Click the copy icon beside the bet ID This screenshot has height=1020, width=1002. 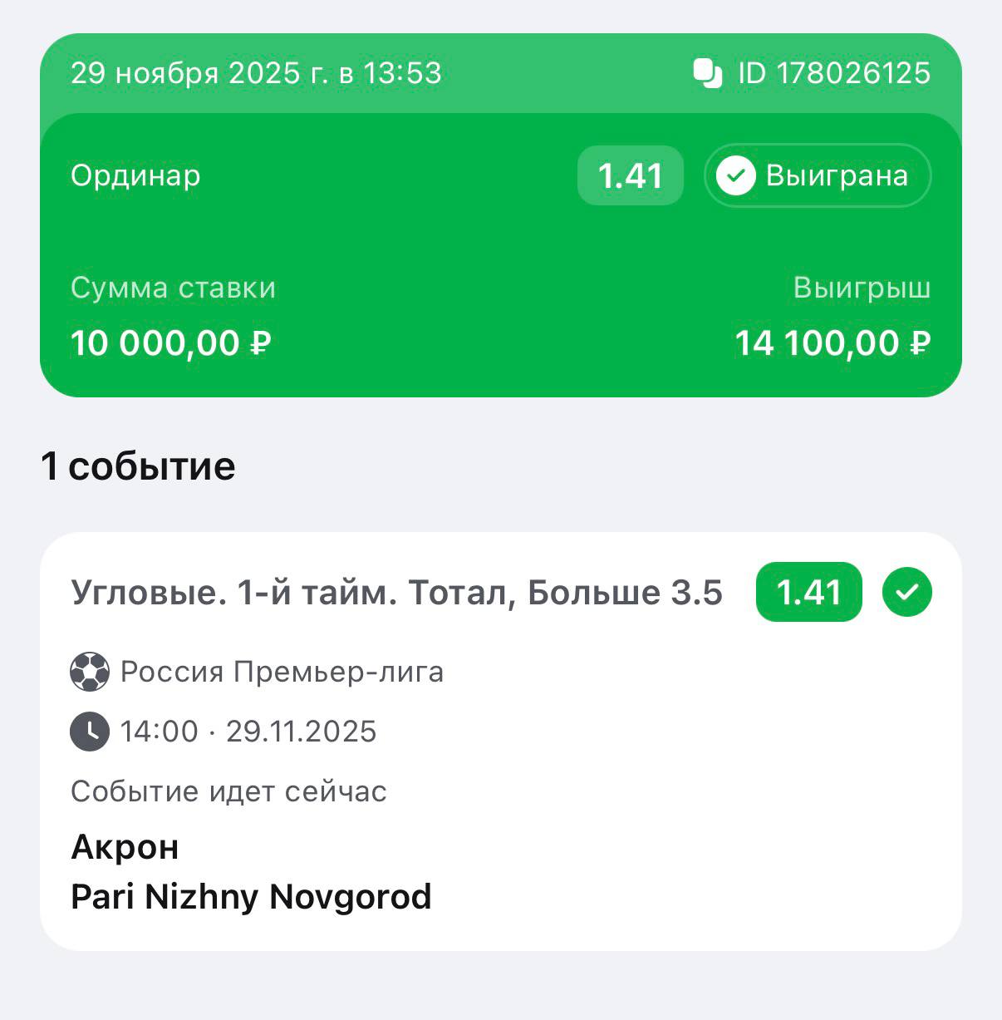click(708, 73)
